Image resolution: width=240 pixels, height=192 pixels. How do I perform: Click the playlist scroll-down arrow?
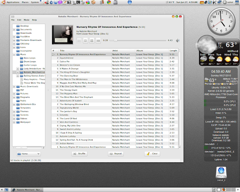180,147
